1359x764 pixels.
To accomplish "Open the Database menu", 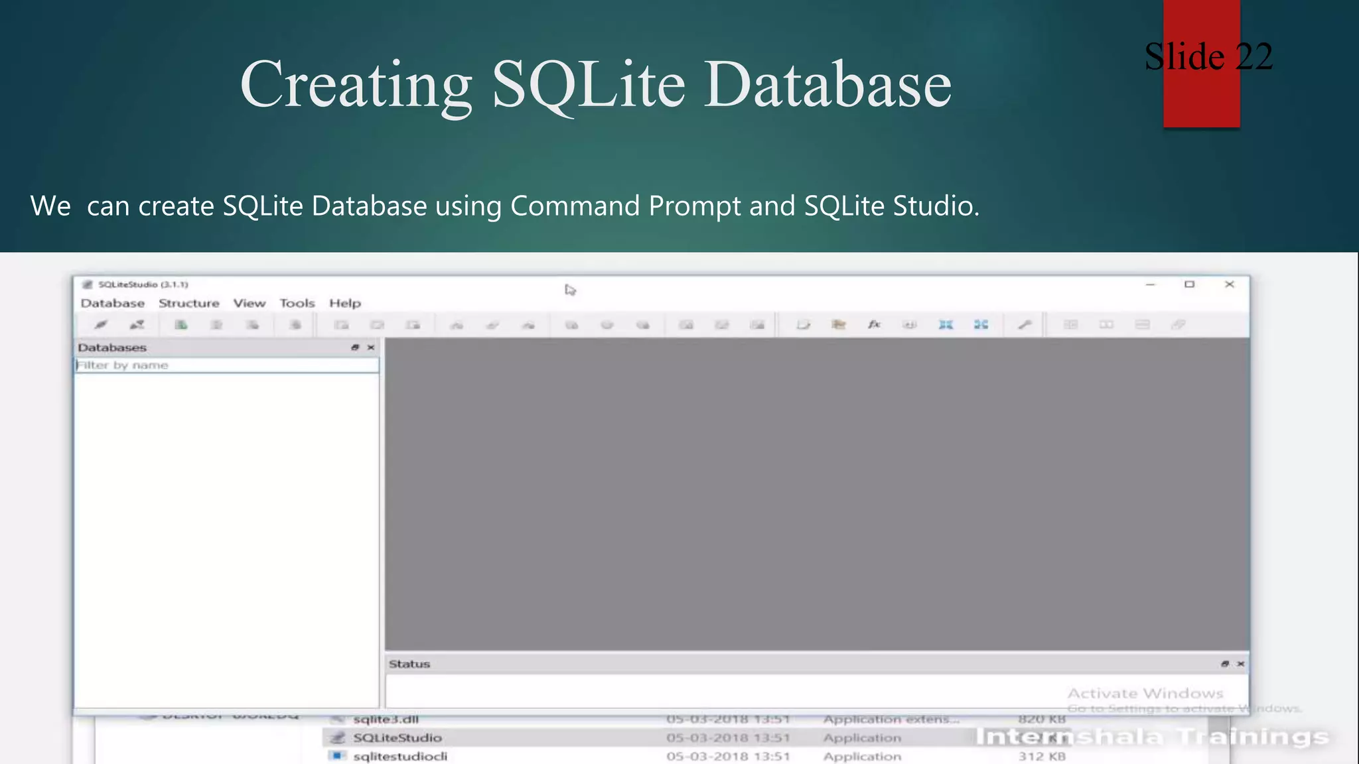I will [113, 303].
